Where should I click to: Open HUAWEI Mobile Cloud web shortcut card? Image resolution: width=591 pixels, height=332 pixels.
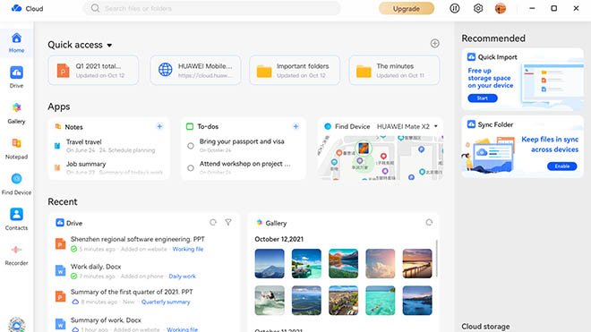pos(195,70)
